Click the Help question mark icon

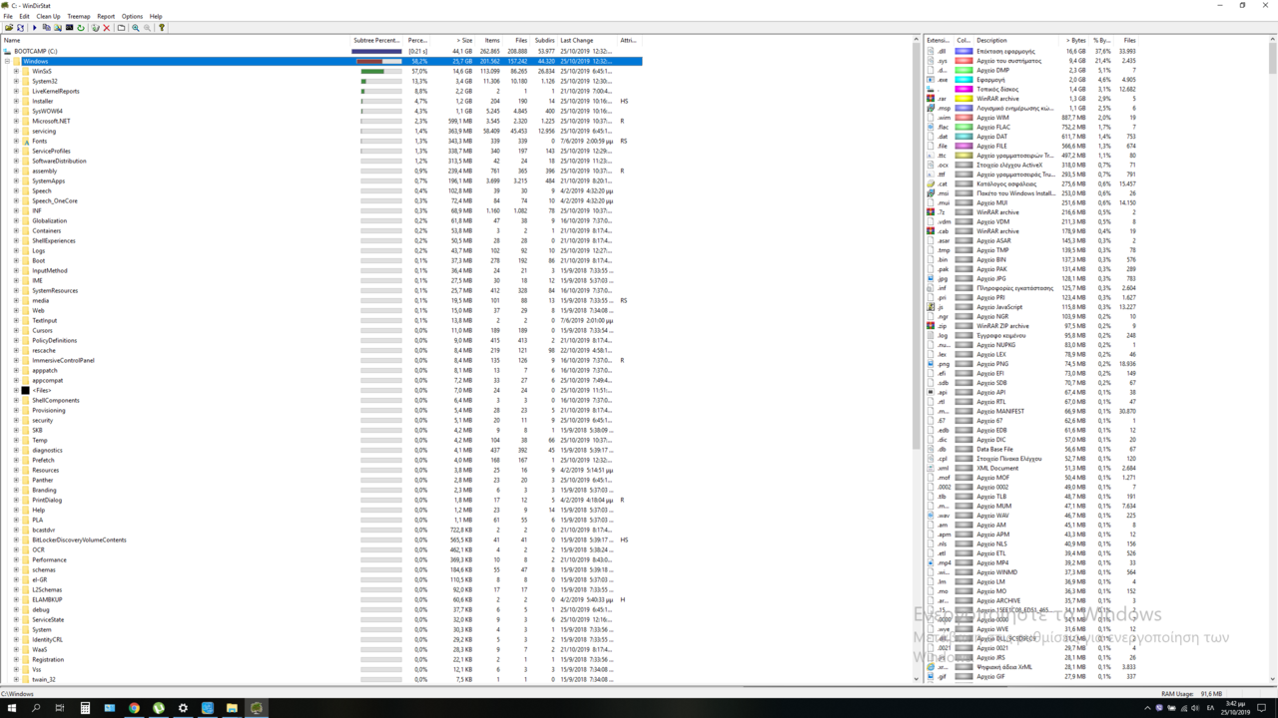point(162,28)
